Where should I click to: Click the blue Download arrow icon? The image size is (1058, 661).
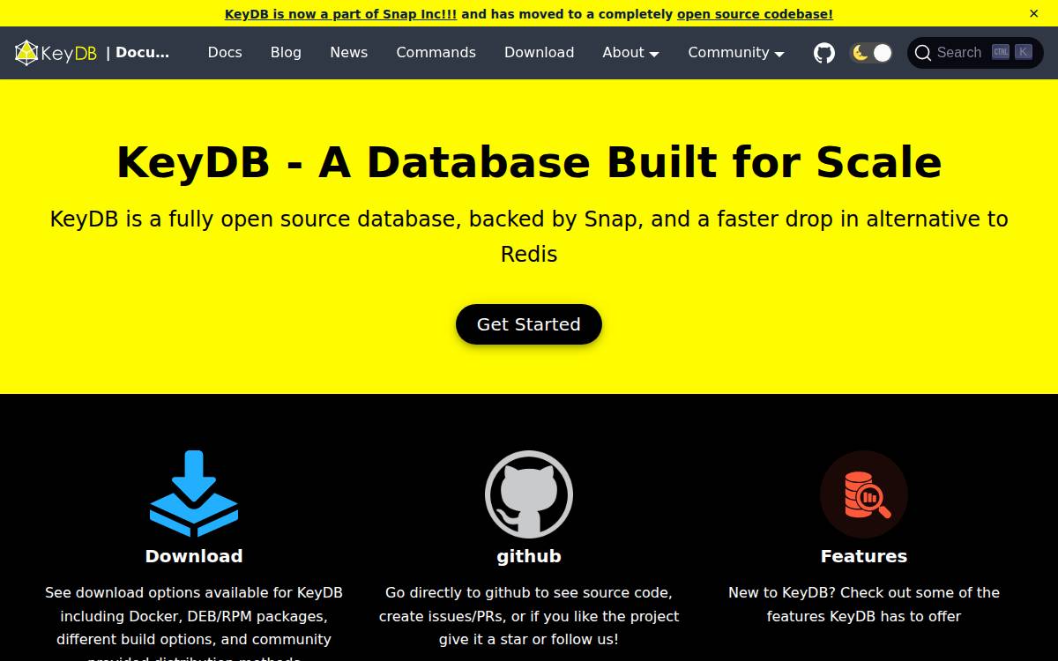tap(194, 494)
